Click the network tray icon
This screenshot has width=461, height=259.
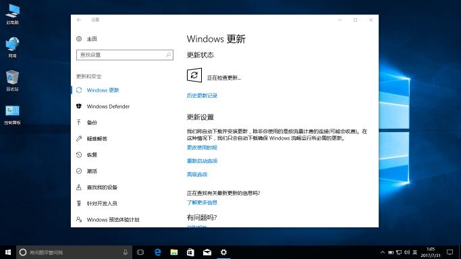(x=399, y=252)
